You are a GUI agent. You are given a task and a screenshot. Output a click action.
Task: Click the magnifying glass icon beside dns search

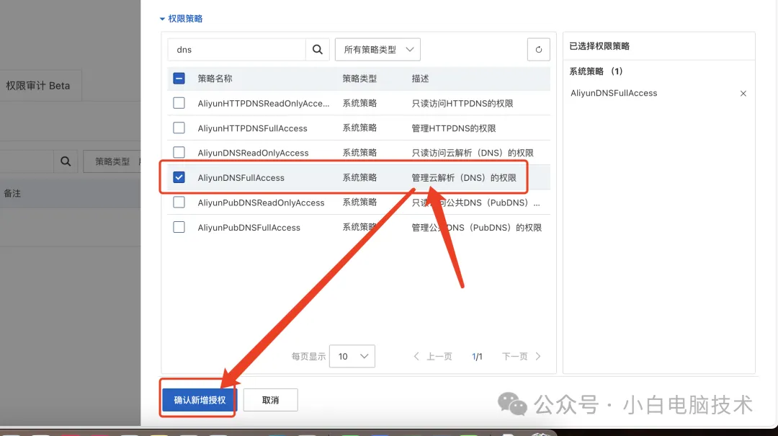coord(317,49)
